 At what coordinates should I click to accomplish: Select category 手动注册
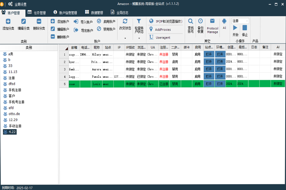[15, 126]
